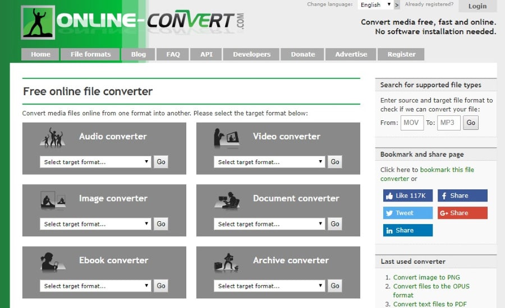Open the File formats menu item

pos(90,54)
